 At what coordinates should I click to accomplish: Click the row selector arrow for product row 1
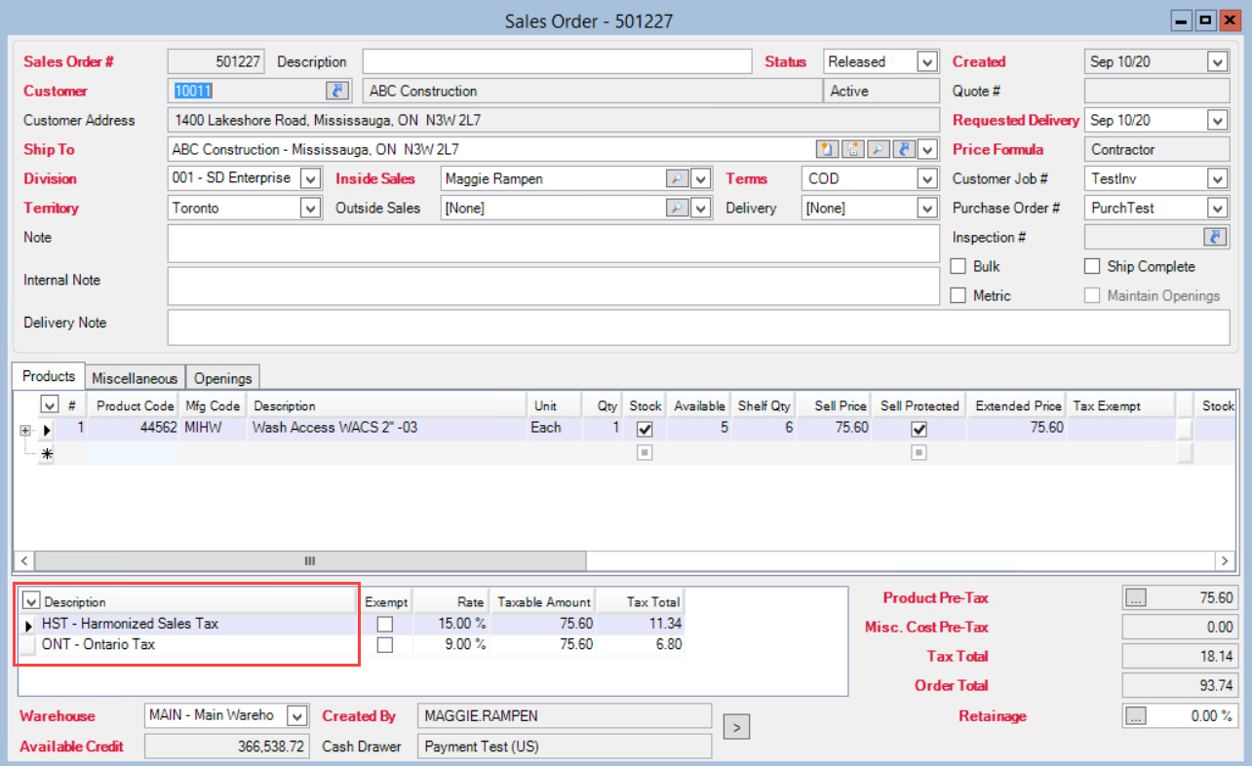[x=47, y=429]
